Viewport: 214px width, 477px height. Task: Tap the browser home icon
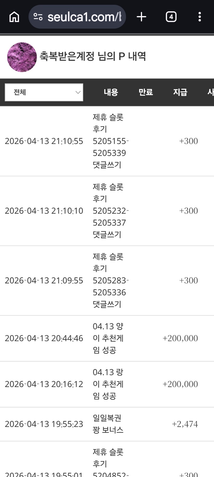[14, 17]
